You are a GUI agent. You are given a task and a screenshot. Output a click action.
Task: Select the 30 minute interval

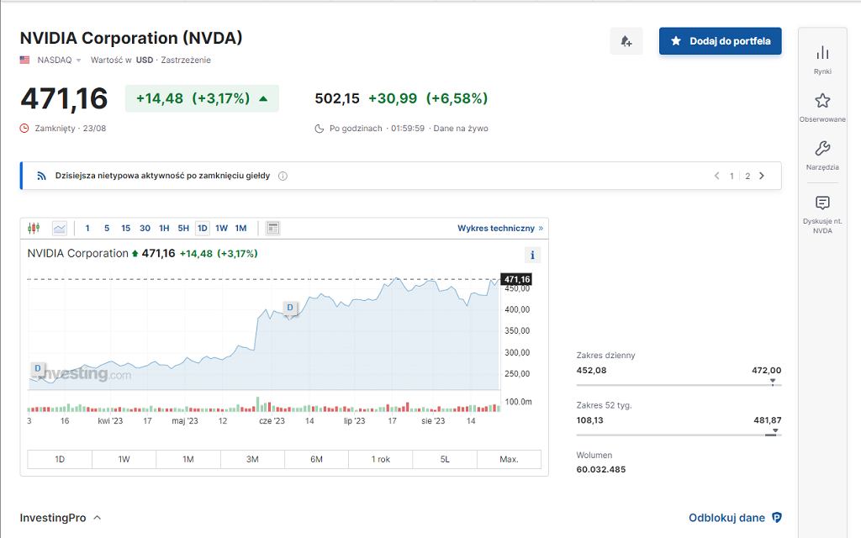coord(145,228)
